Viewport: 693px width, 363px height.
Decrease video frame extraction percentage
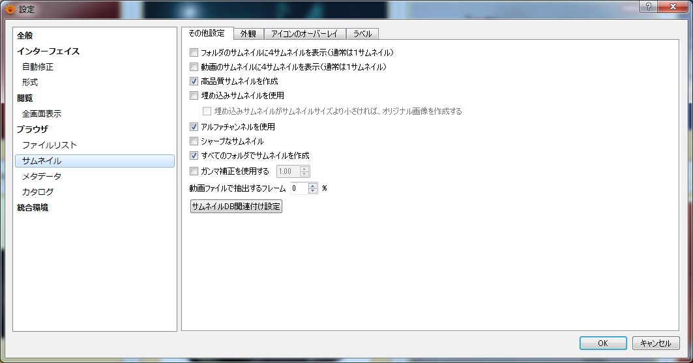(x=313, y=191)
